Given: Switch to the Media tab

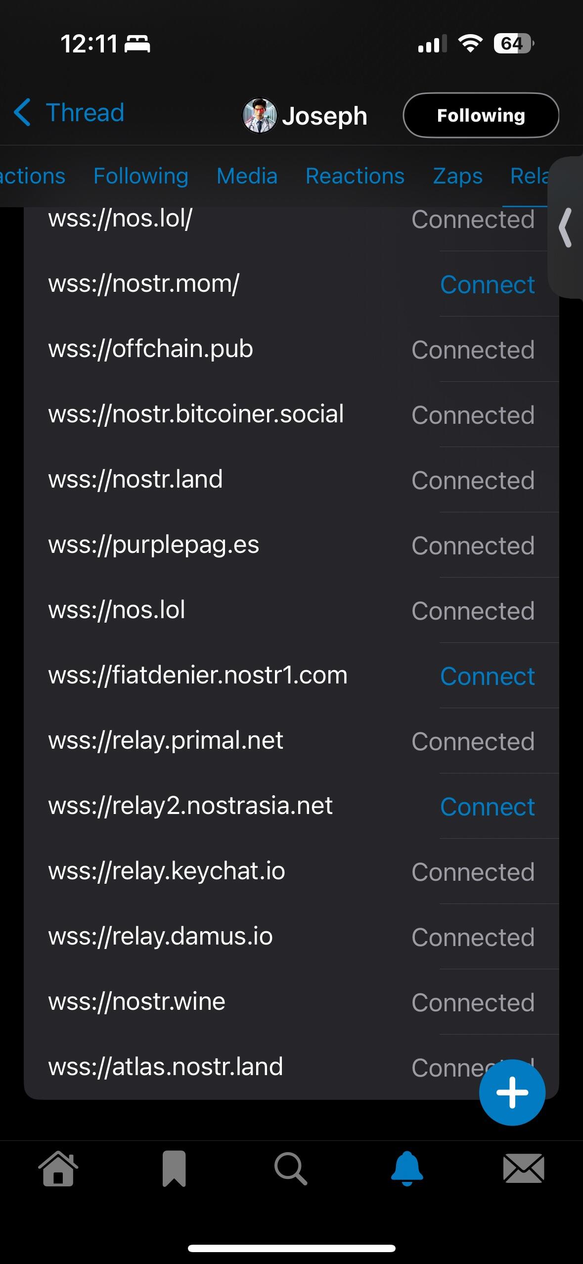Looking at the screenshot, I should [x=247, y=176].
